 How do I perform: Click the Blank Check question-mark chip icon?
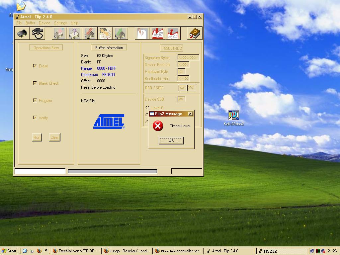[75, 34]
